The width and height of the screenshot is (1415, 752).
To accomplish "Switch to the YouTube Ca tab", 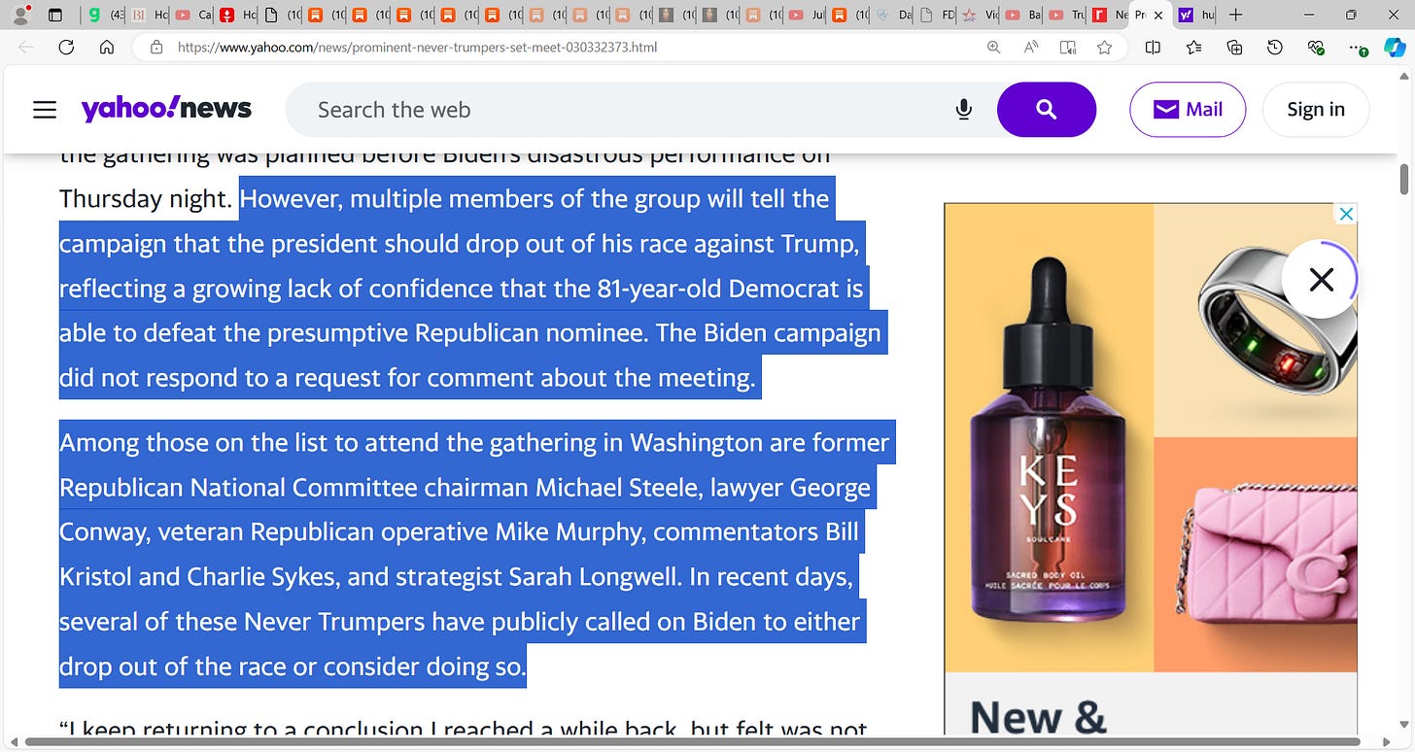I will click(x=192, y=16).
